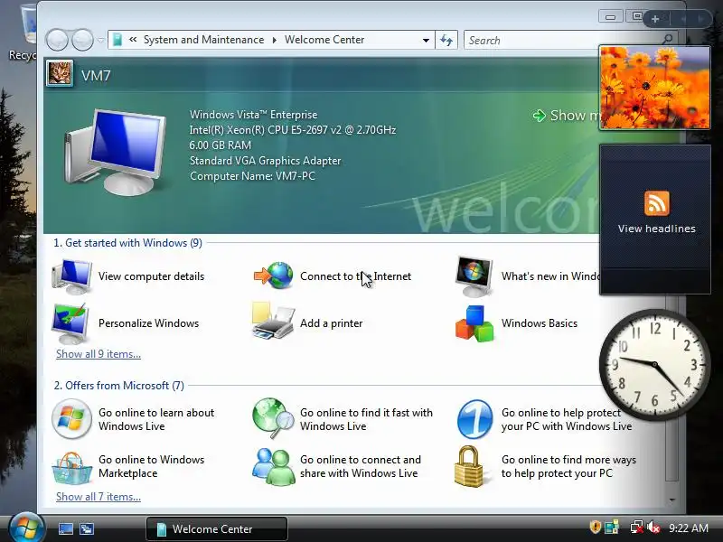Click the Show more details link
The height and width of the screenshot is (542, 723).
coord(567,116)
